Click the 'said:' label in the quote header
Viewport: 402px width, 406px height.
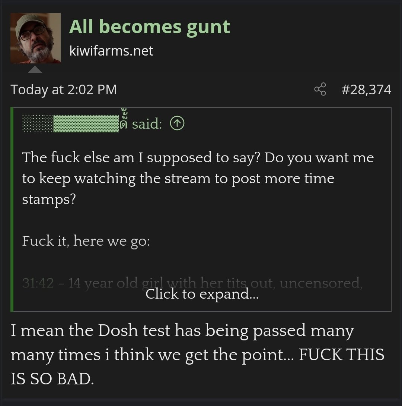[147, 124]
